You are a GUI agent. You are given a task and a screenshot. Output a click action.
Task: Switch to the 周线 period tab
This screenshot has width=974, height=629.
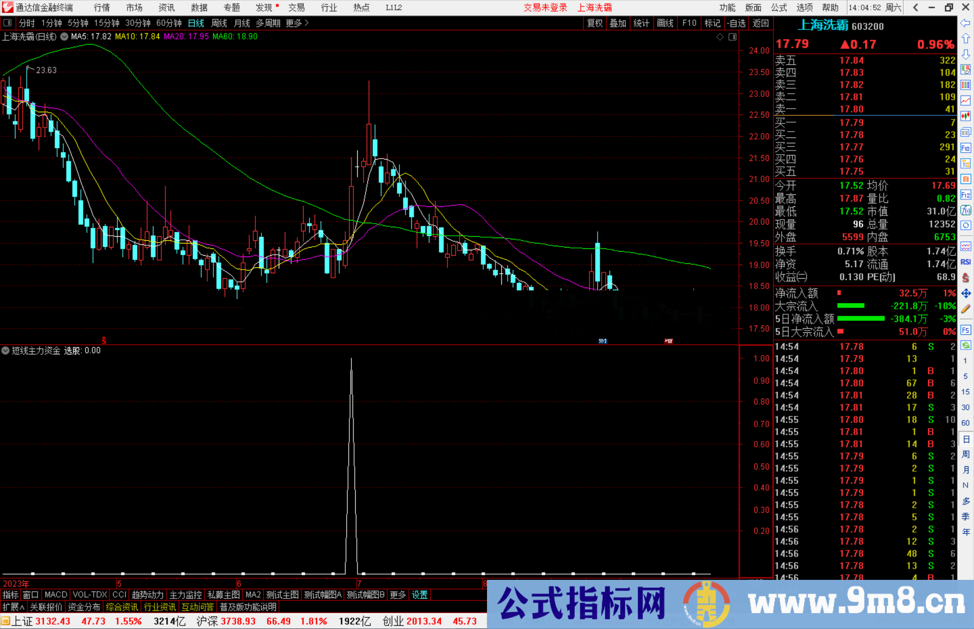219,23
